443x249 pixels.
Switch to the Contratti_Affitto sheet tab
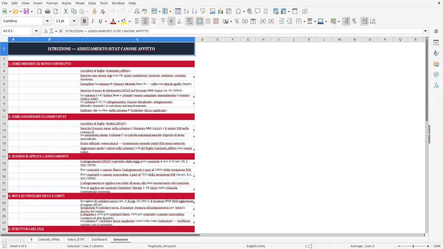pos(49,239)
